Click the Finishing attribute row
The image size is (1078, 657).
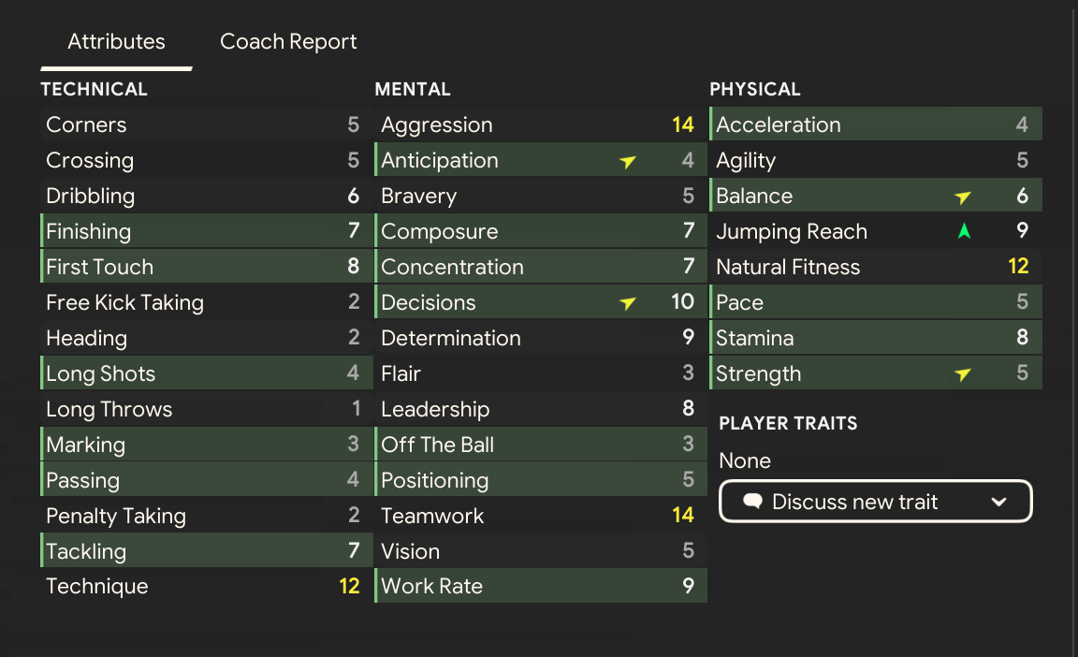(x=205, y=231)
